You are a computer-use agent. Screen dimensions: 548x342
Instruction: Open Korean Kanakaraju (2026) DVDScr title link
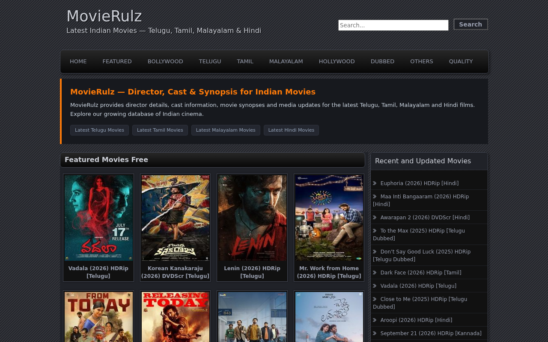[176, 272]
